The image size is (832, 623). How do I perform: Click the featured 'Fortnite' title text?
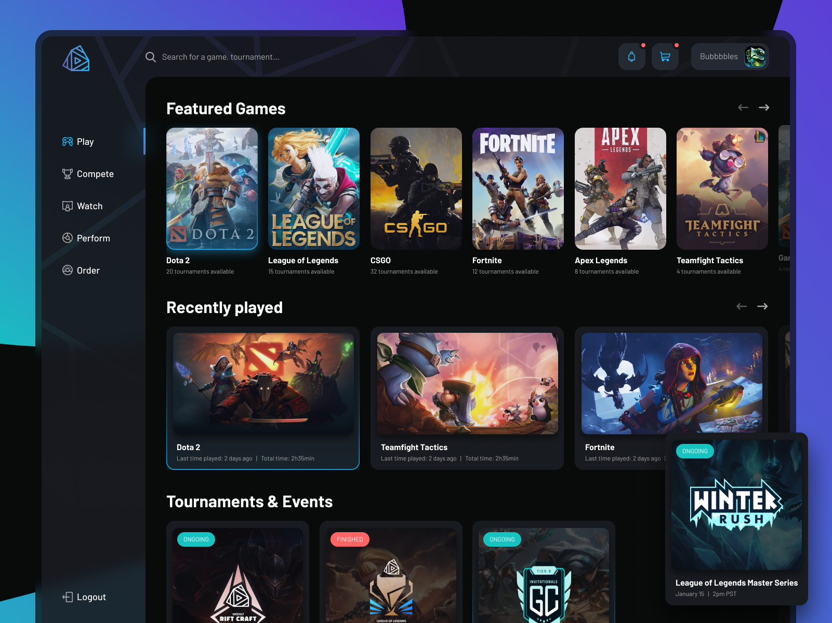pos(487,261)
